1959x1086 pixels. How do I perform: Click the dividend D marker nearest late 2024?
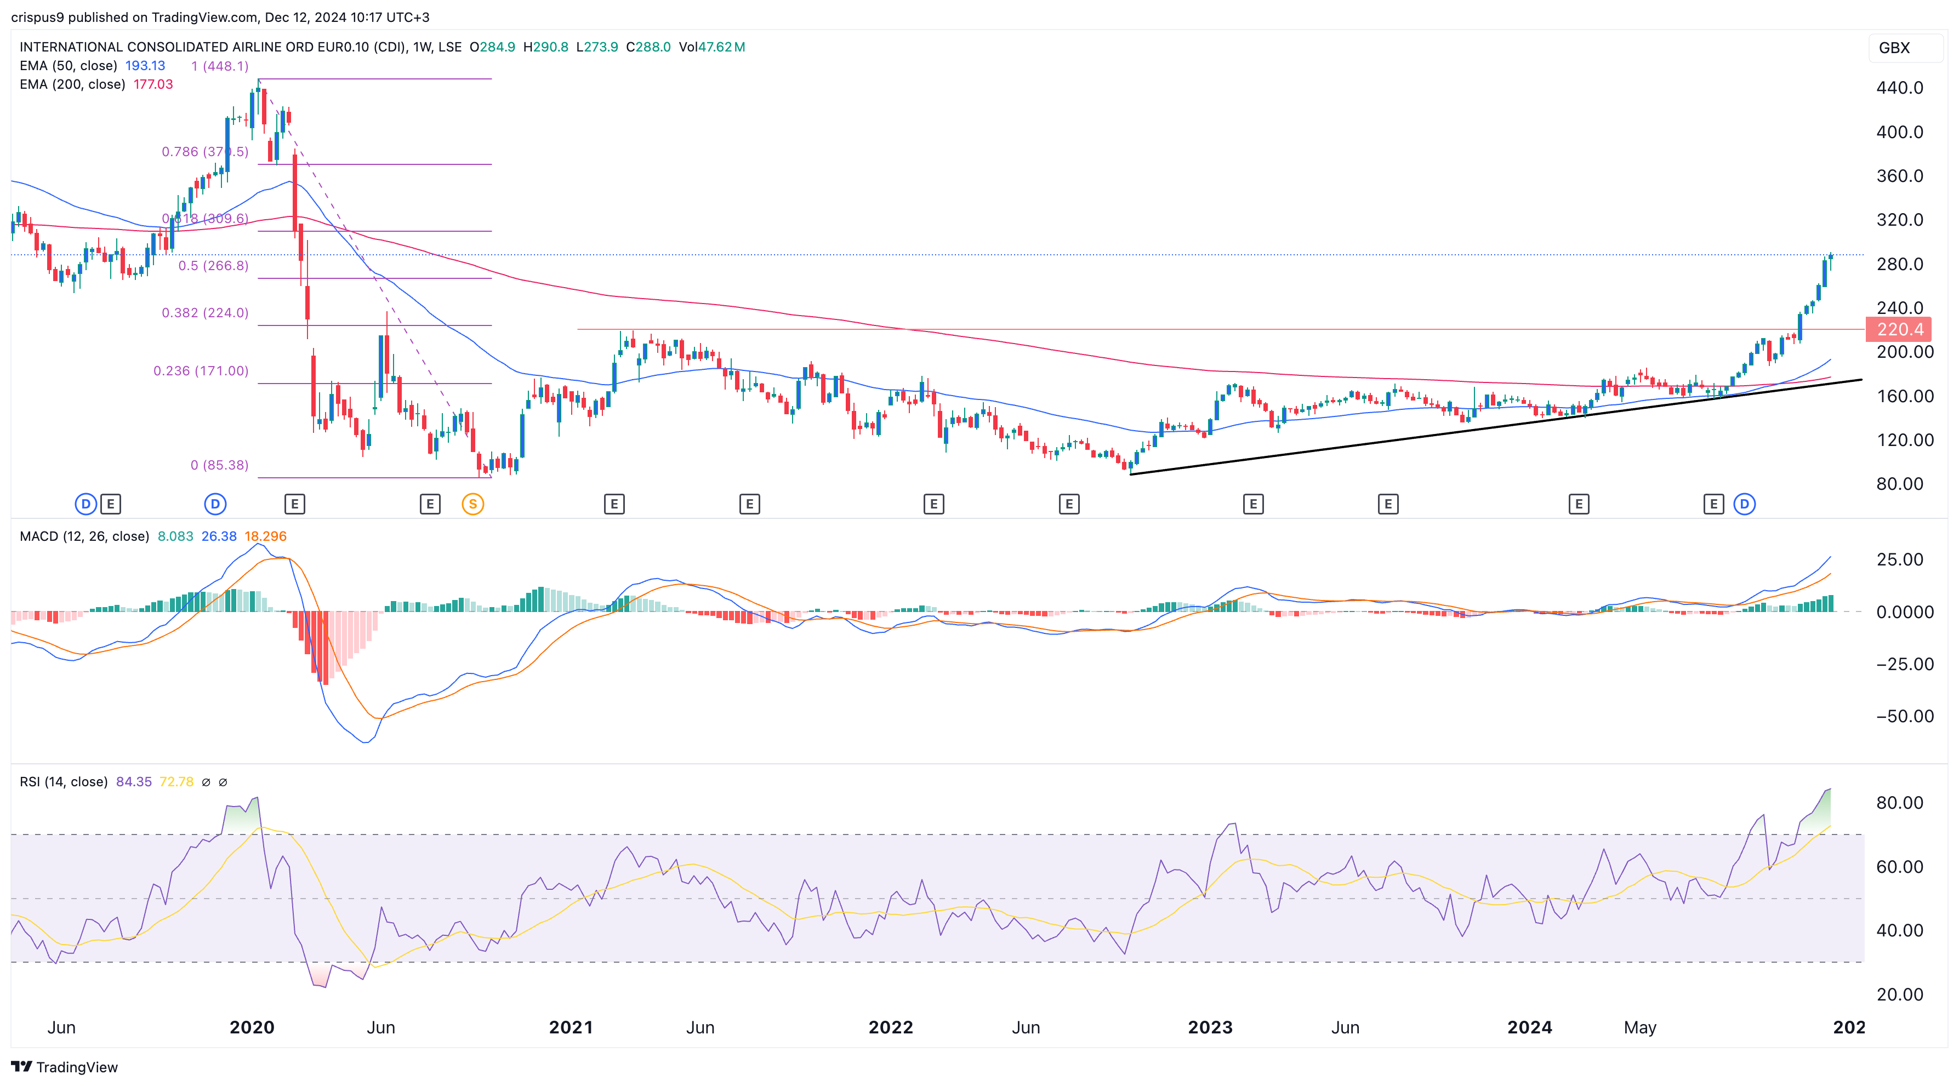point(1745,504)
